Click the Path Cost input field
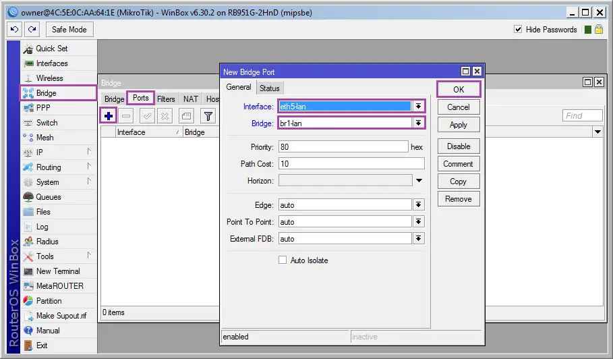This screenshot has width=613, height=359. click(x=351, y=164)
